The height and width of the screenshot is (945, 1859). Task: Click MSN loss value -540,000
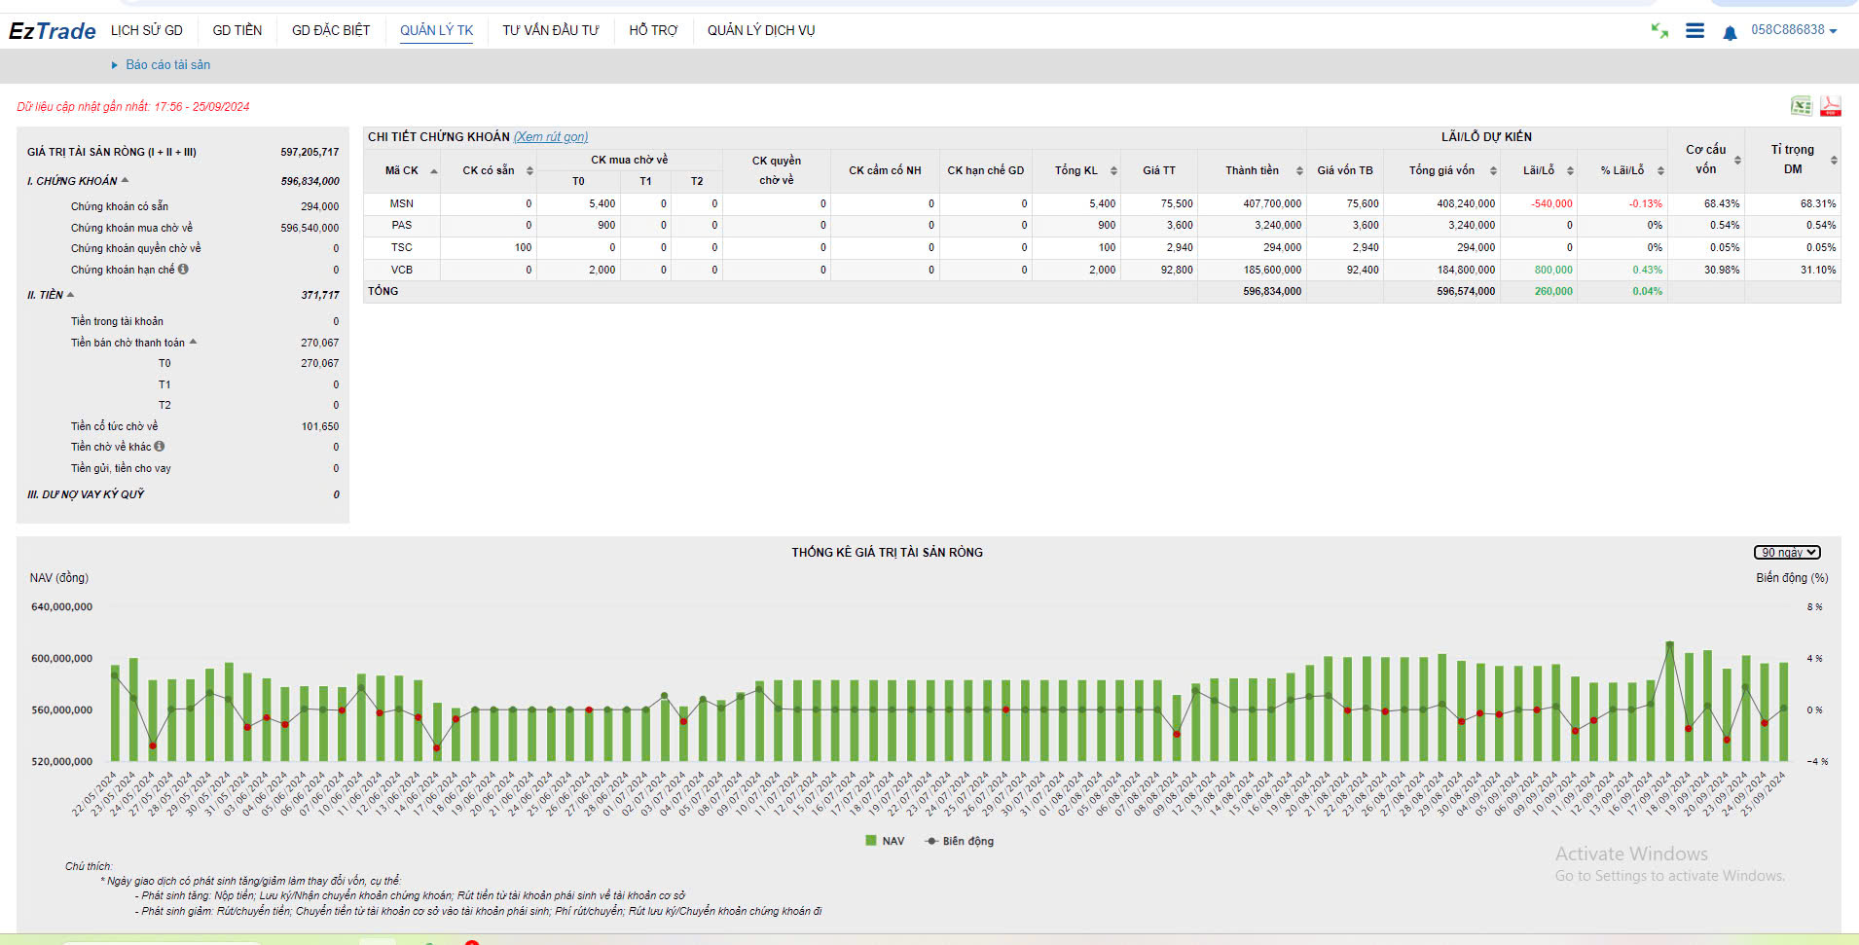[x=1551, y=203]
